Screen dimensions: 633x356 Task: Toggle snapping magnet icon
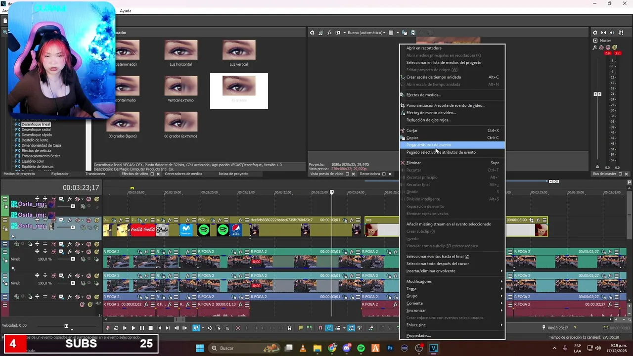tap(320, 328)
